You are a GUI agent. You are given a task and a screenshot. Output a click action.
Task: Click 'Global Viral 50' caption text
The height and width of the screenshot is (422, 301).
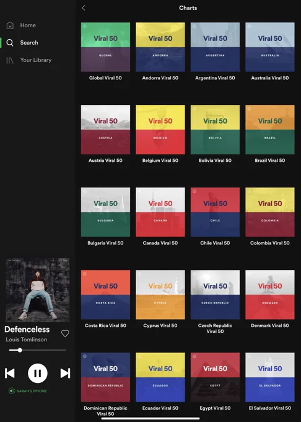coord(105,78)
